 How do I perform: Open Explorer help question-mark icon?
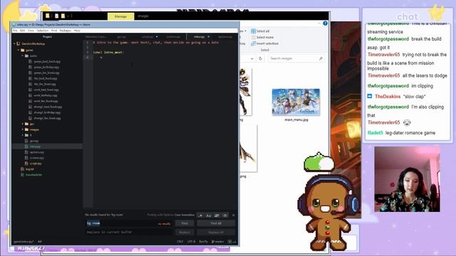[x=325, y=23]
